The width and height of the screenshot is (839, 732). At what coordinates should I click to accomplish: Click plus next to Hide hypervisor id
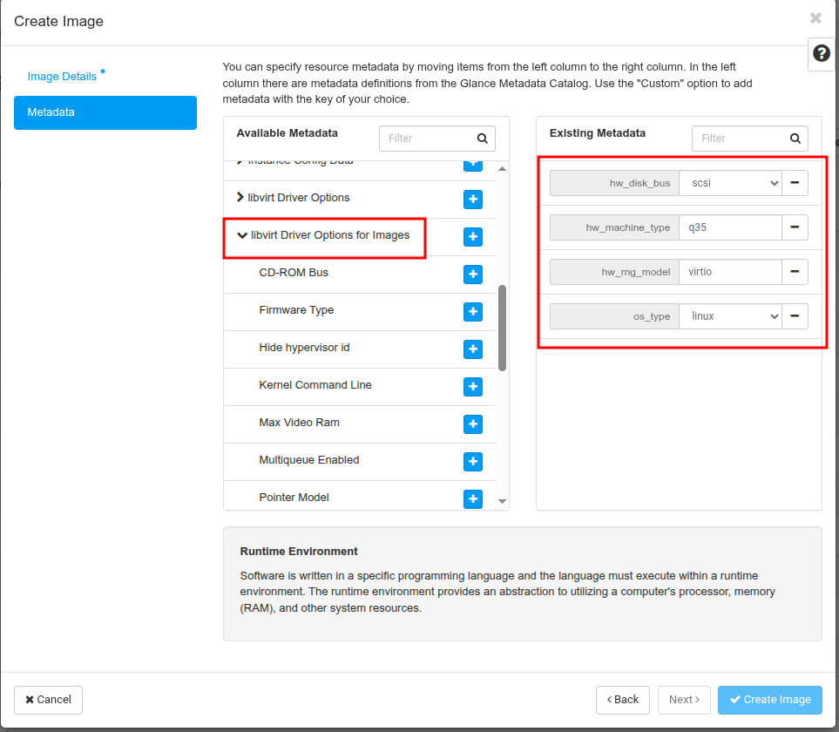click(x=473, y=349)
